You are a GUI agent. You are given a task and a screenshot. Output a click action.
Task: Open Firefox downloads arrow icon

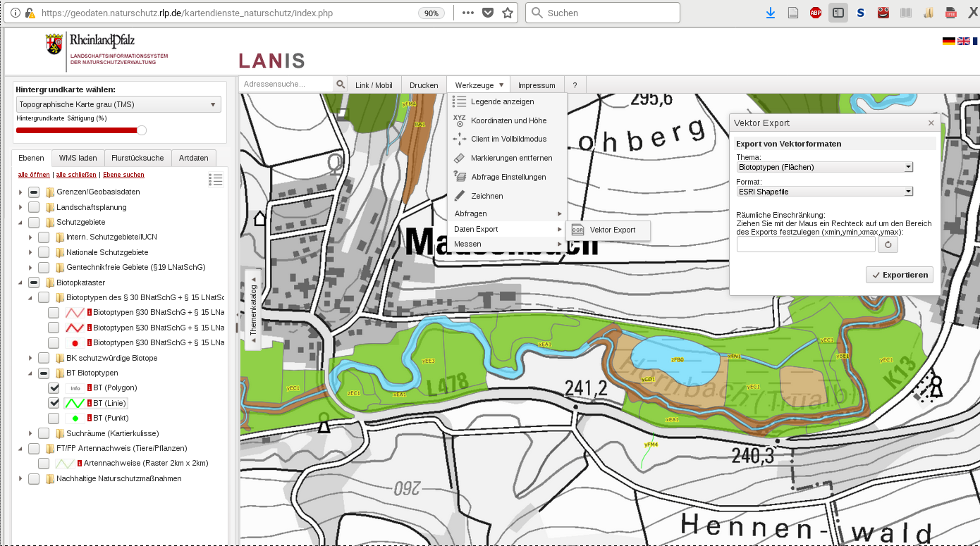(771, 13)
